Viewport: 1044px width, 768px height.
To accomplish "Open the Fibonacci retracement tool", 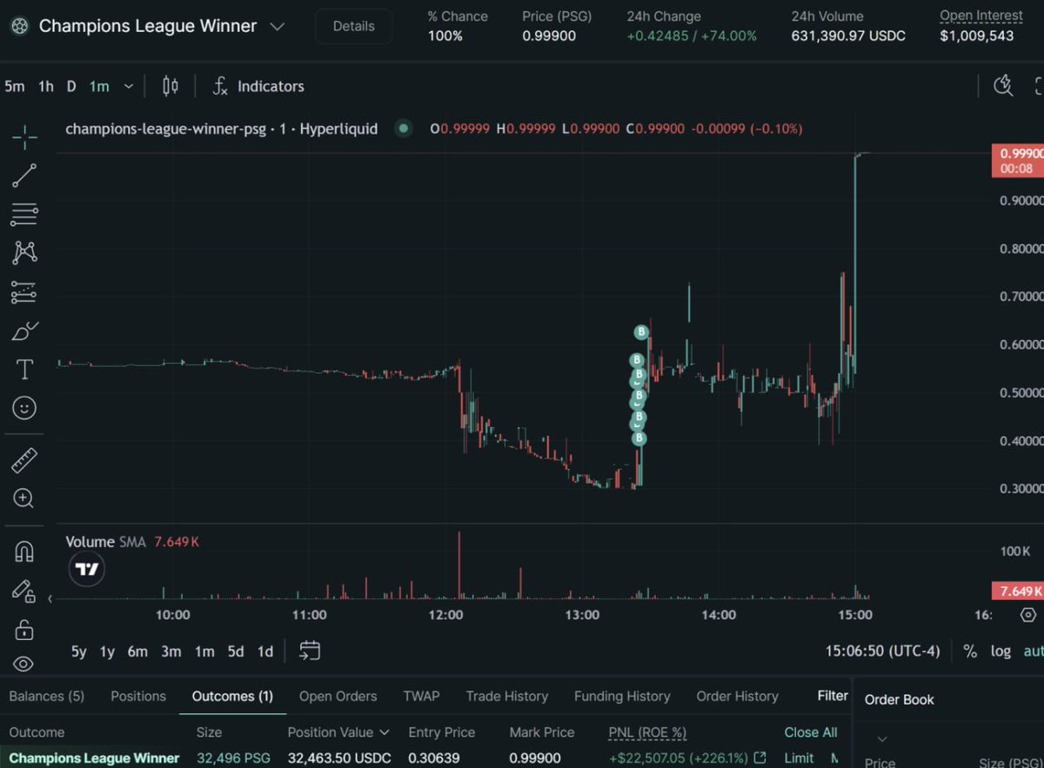I will tap(24, 214).
